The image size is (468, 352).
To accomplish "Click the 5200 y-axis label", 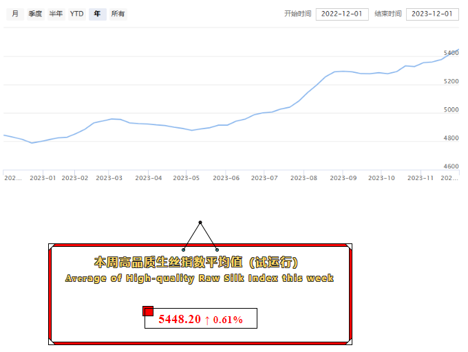I will point(451,82).
